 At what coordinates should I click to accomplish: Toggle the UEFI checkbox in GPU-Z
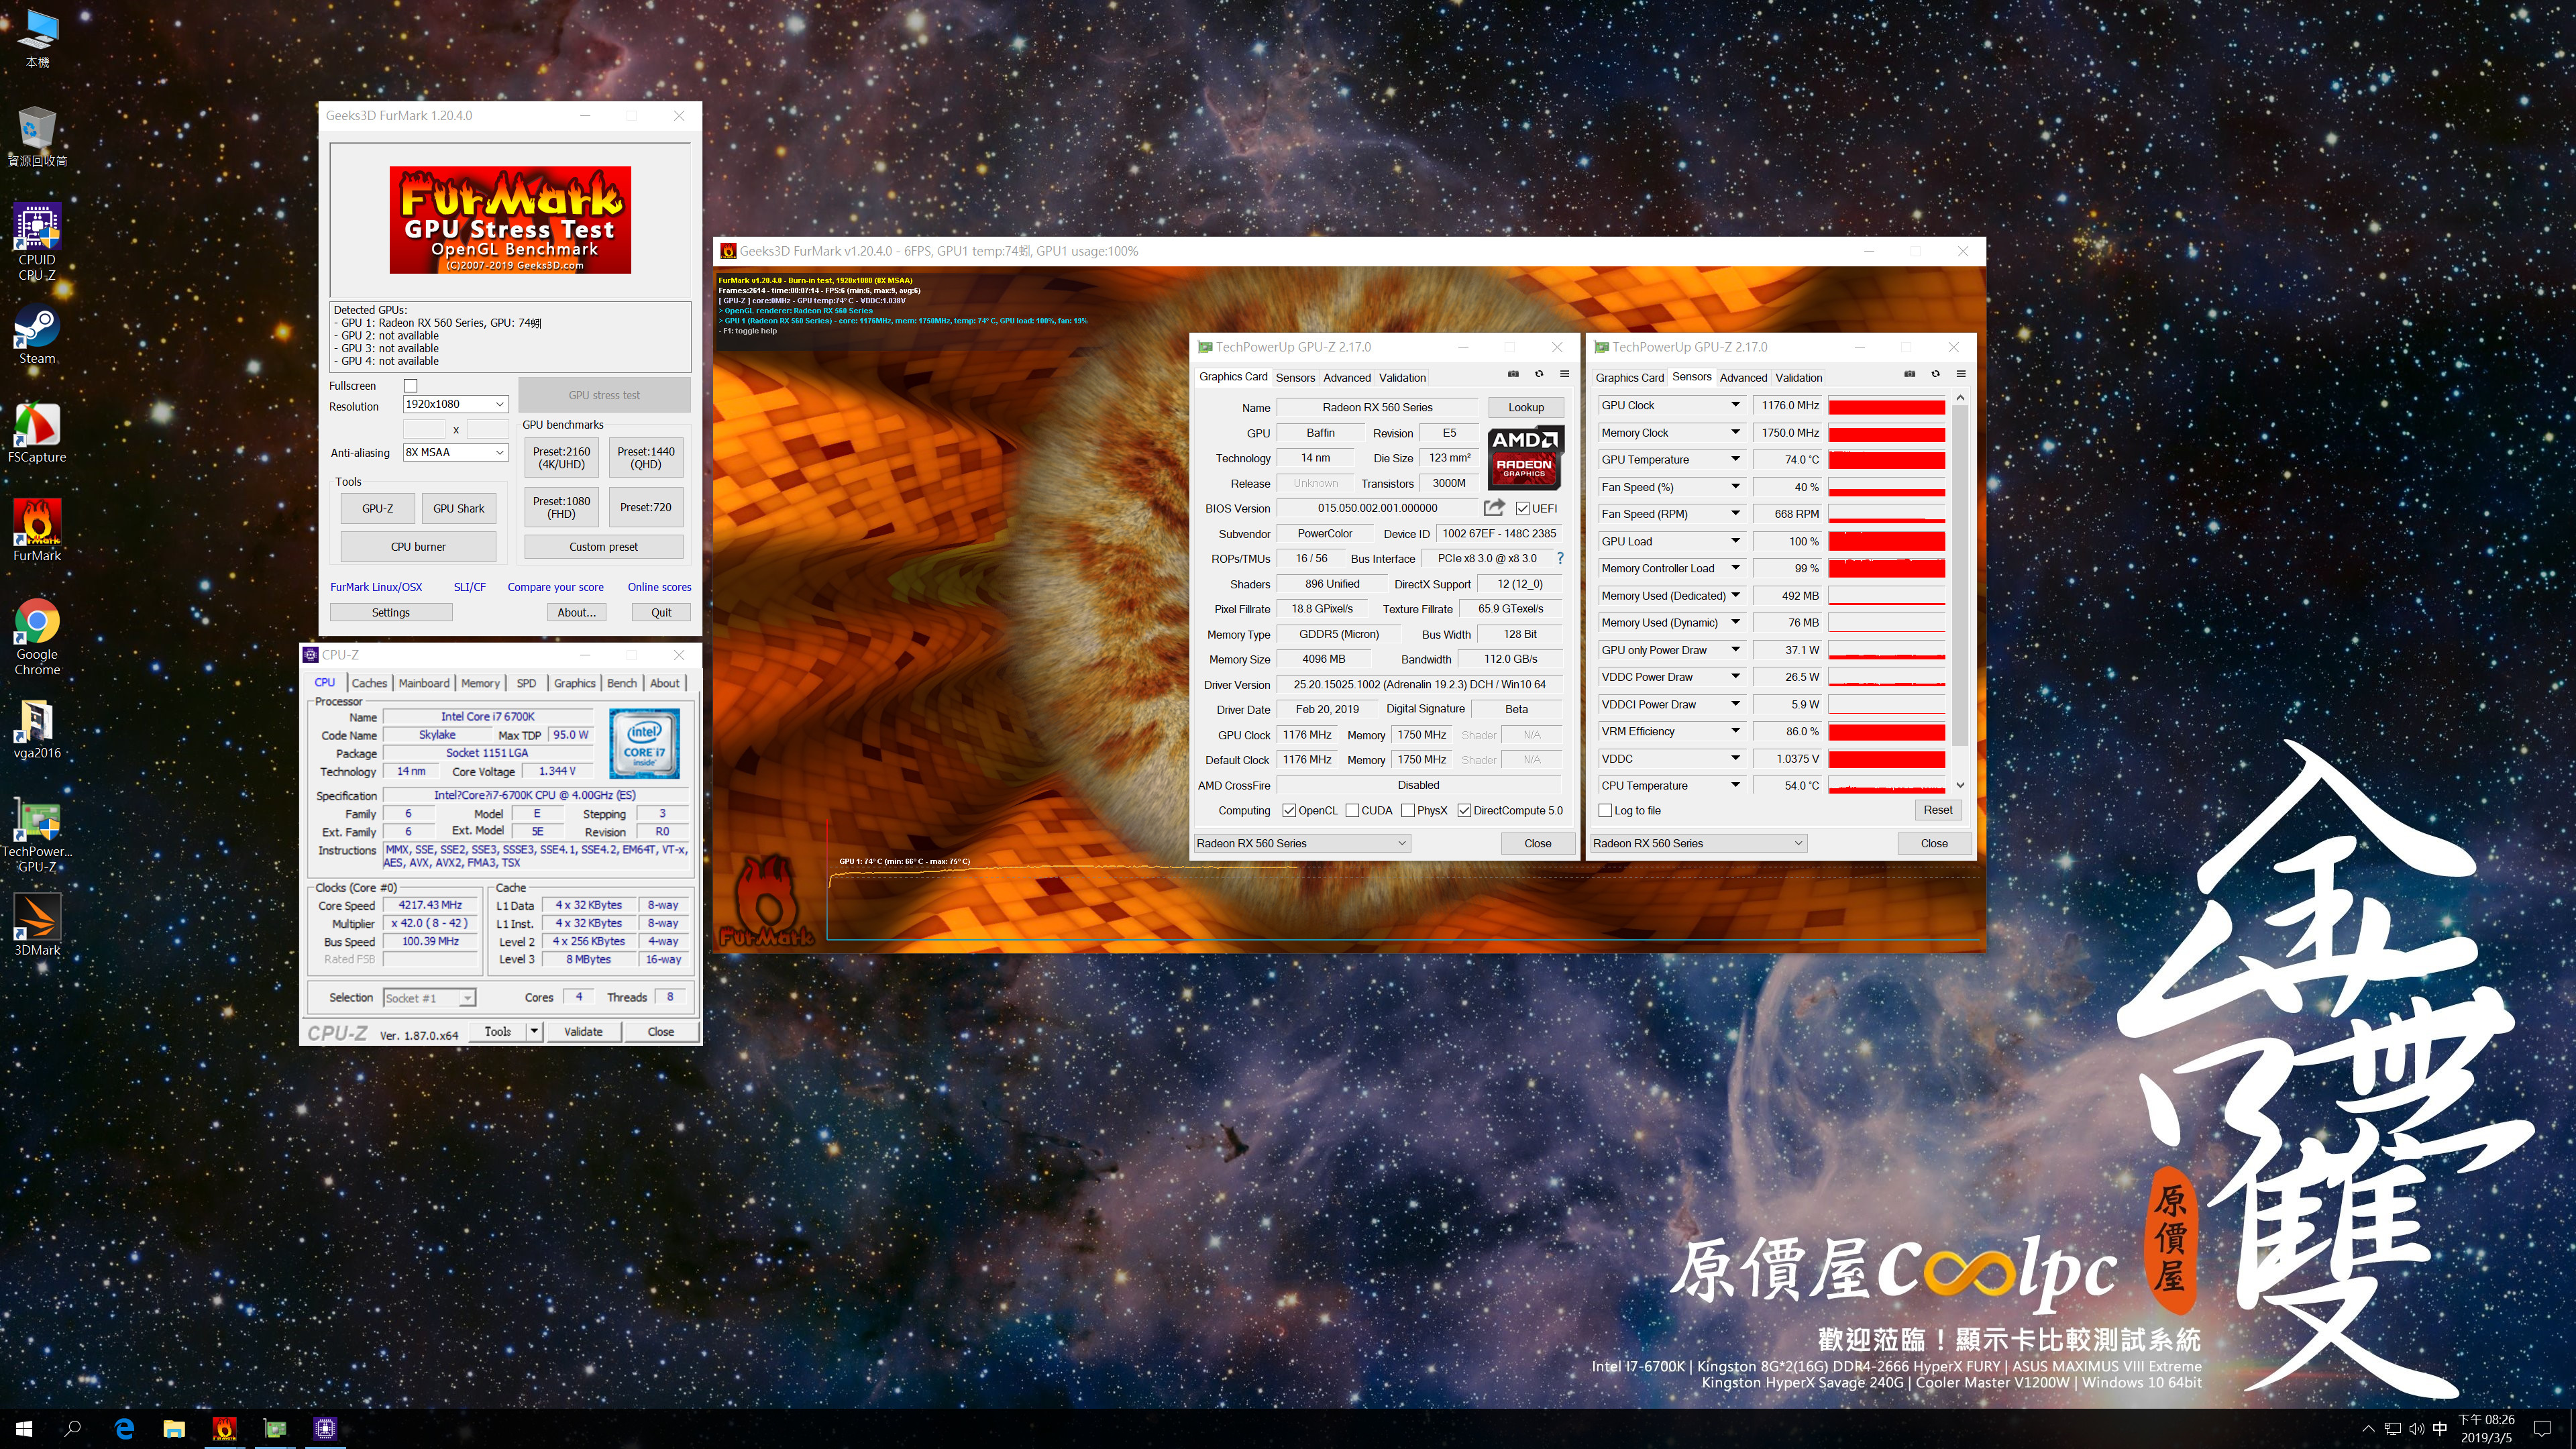(1523, 508)
